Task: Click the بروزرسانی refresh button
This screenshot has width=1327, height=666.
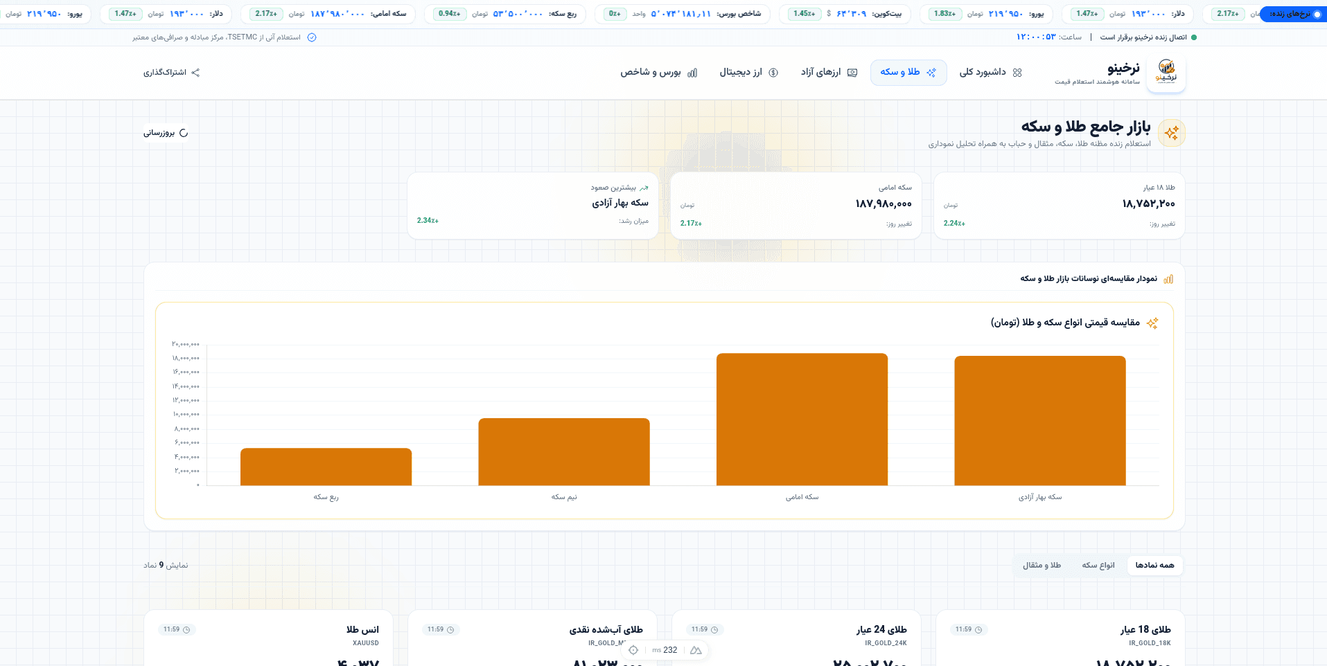Action: point(166,133)
